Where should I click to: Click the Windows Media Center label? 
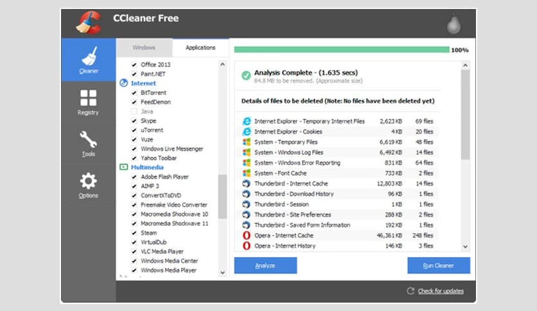click(170, 261)
